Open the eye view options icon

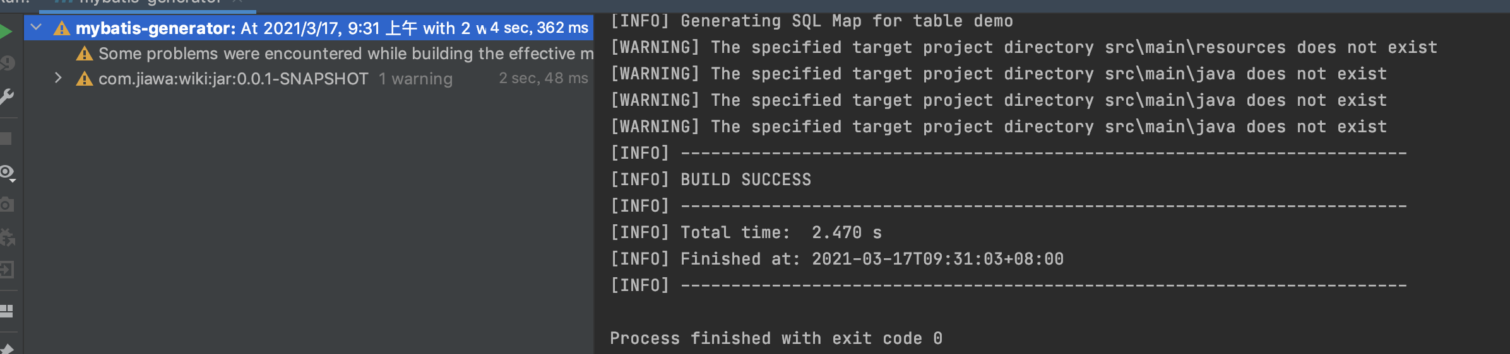(x=6, y=171)
